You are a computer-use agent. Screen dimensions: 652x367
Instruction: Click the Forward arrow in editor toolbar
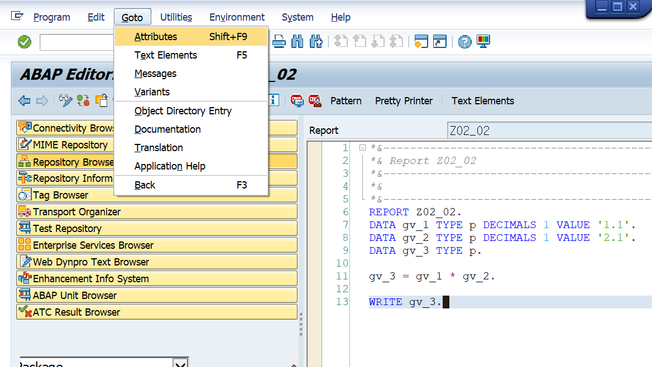(42, 100)
